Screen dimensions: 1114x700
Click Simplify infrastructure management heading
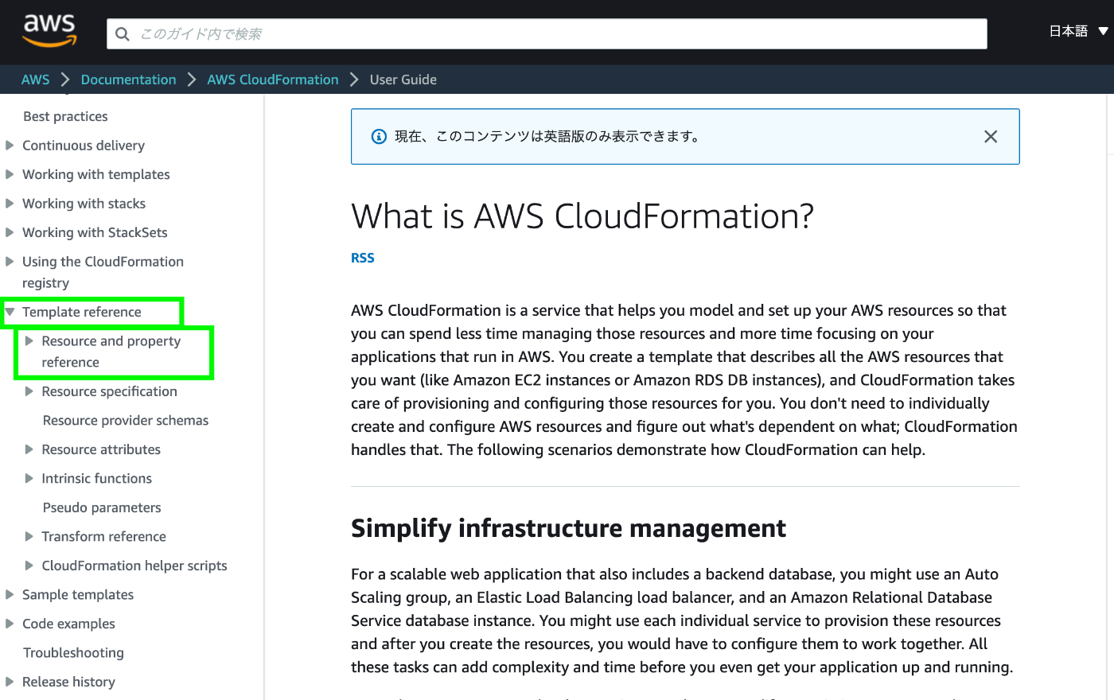coord(568,528)
